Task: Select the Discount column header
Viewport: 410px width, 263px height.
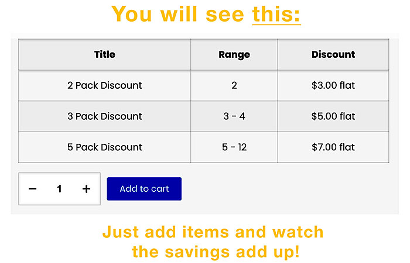Action: click(x=333, y=54)
